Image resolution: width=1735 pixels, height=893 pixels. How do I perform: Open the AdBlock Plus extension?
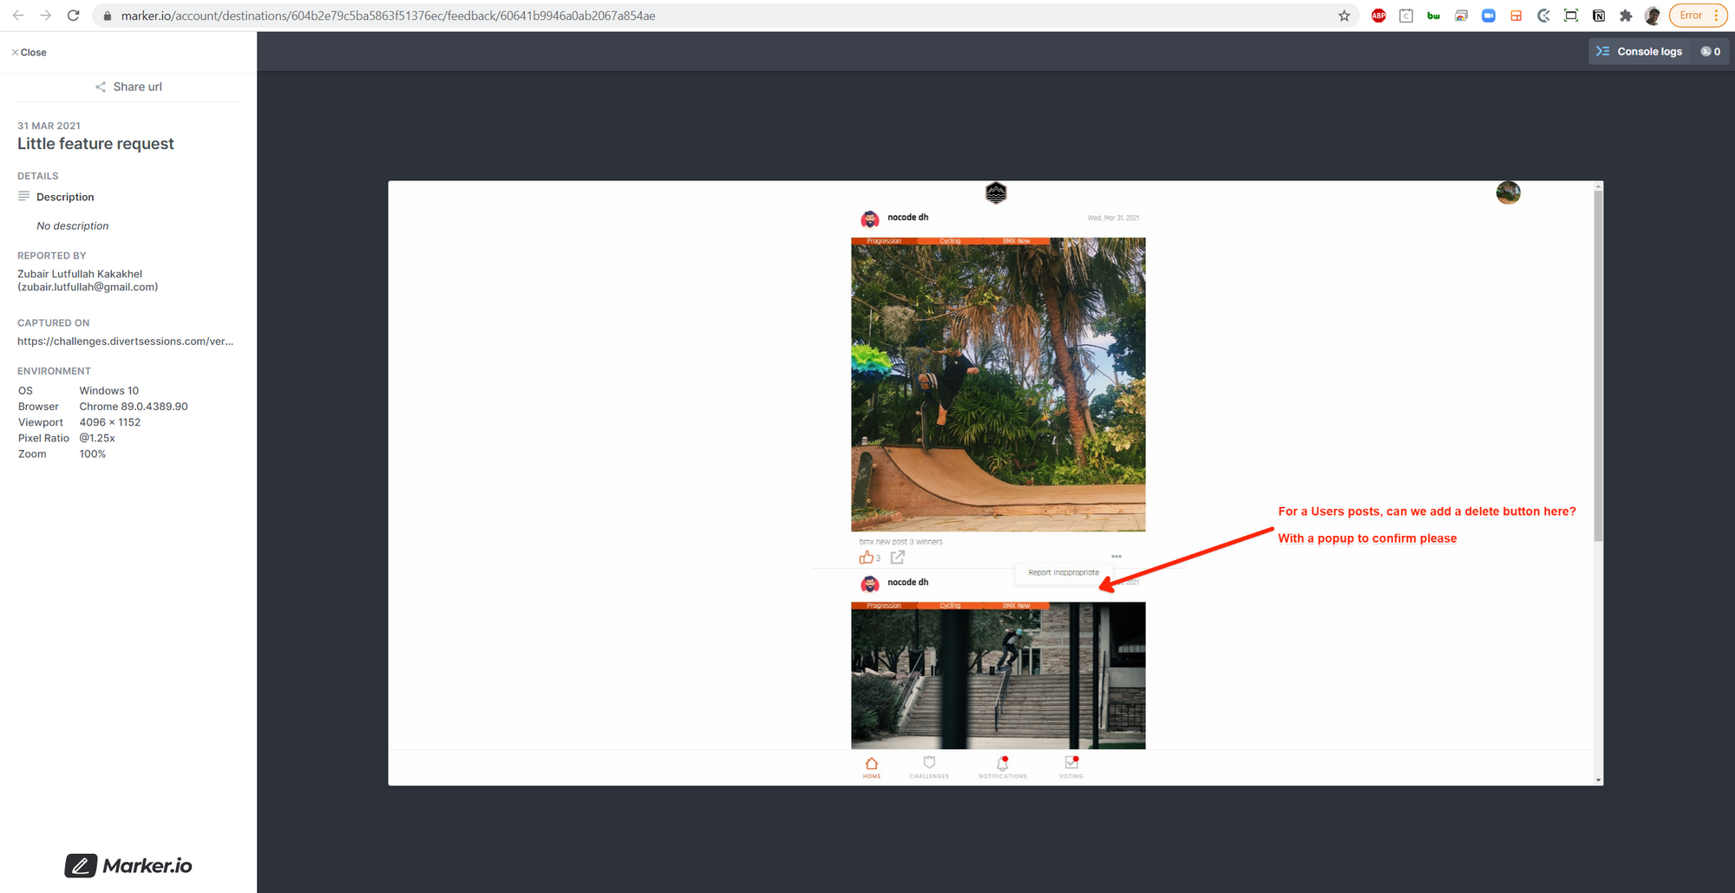pyautogui.click(x=1378, y=16)
